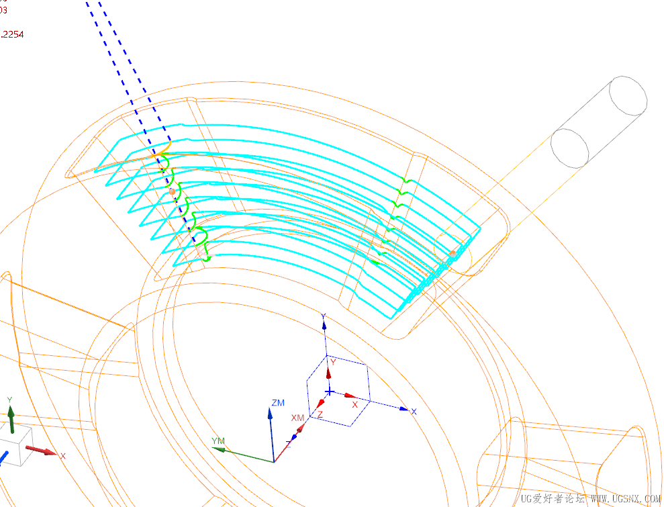This screenshot has width=664, height=507.
Task: Click the blue X label at the WCS axis end
Action: pyautogui.click(x=414, y=412)
